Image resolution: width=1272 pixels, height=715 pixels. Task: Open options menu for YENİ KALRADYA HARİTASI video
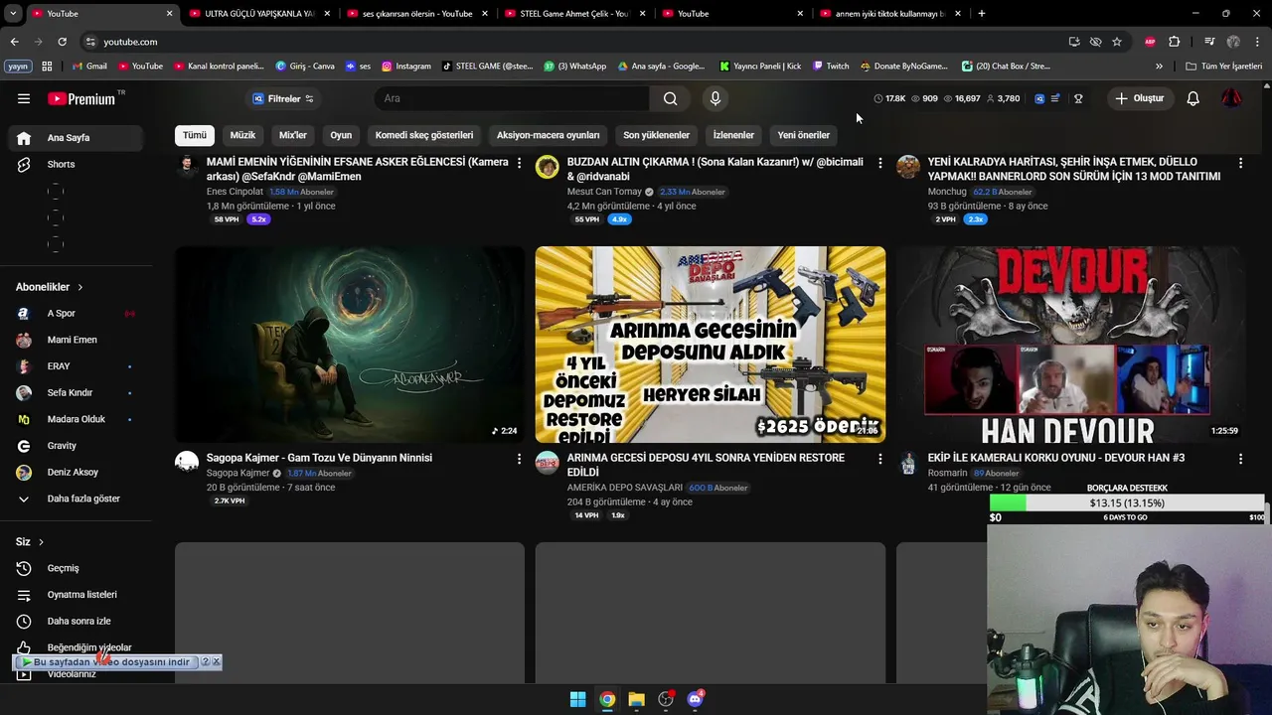1240,162
